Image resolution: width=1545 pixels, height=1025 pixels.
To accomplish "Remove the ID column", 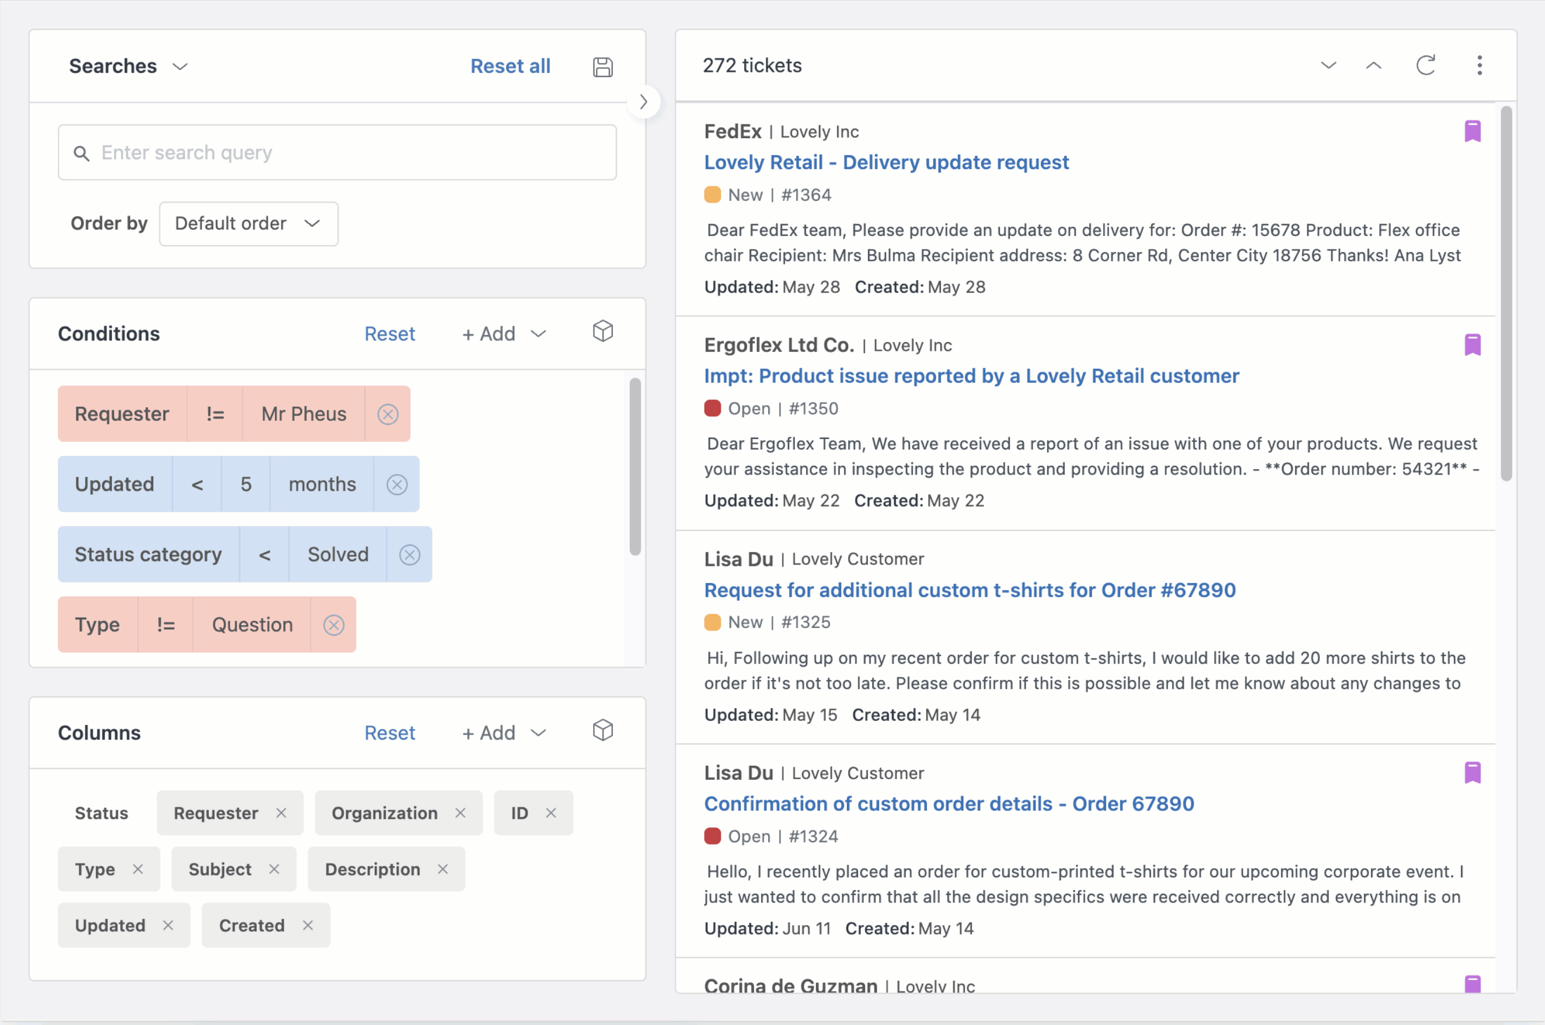I will point(551,813).
